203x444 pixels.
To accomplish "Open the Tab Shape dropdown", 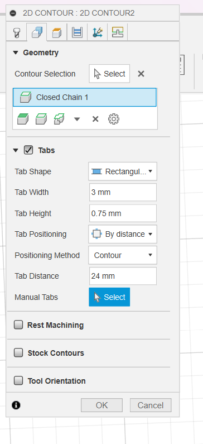I will 123,171.
